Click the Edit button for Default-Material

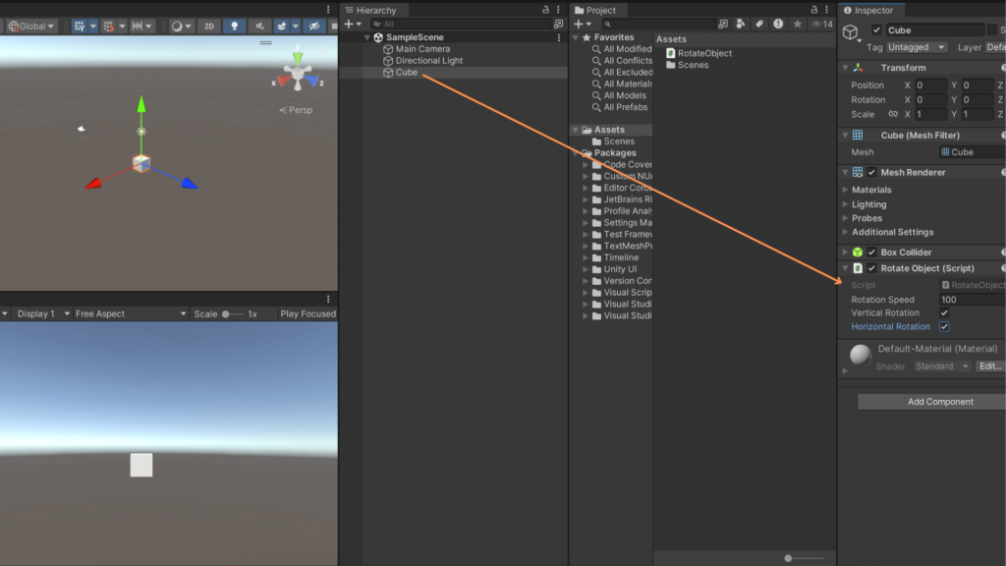989,367
